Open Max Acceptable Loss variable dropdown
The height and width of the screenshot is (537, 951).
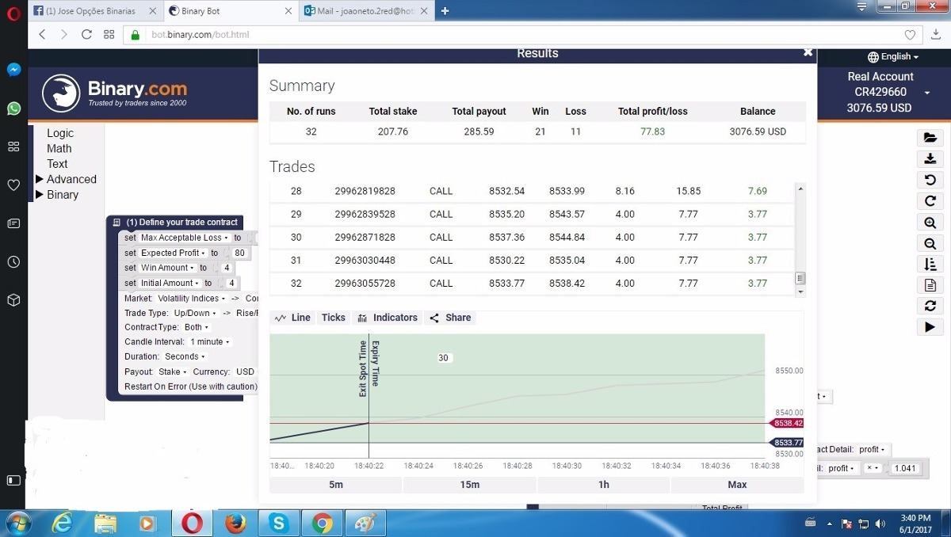[185, 238]
